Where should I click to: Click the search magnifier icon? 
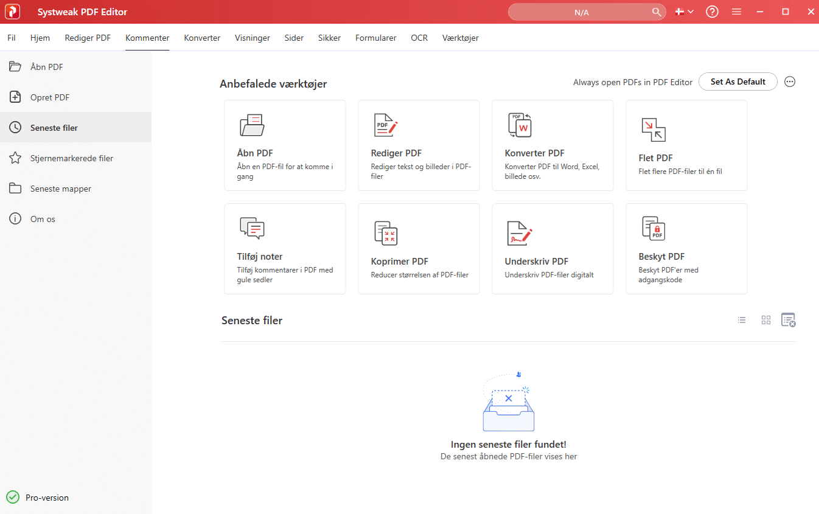pos(657,12)
